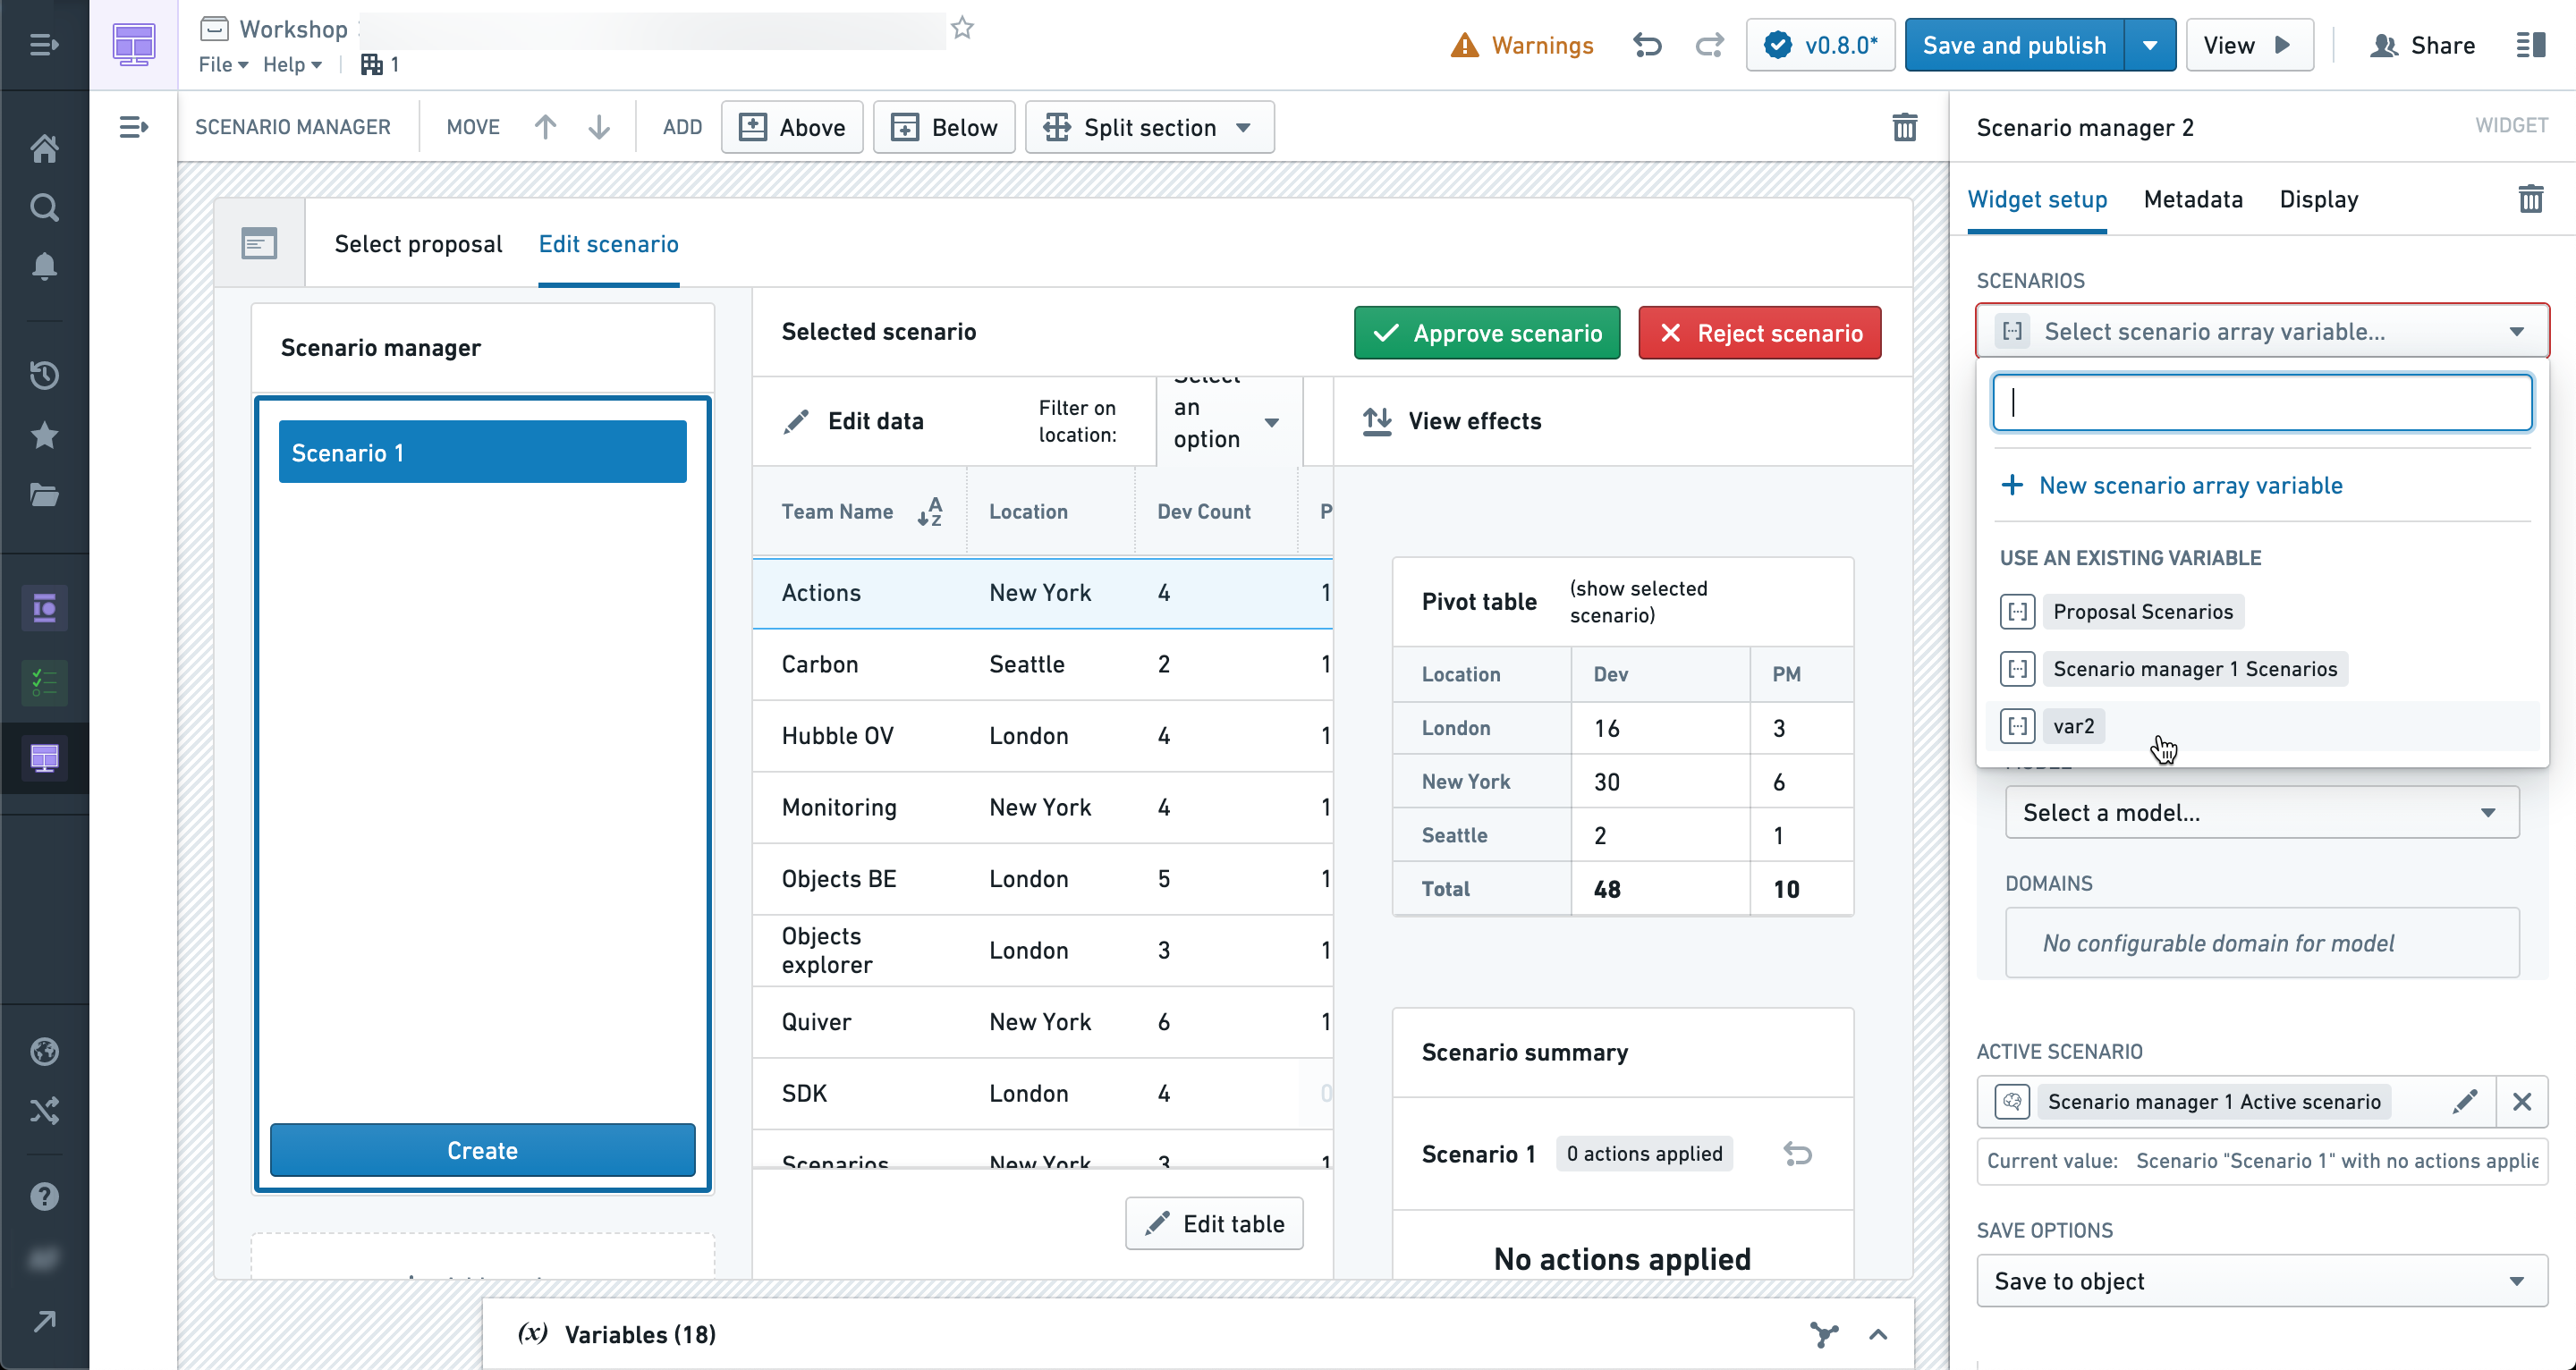The image size is (2576, 1370).
Task: Delete section using toolbar trash icon
Action: coord(1904,127)
